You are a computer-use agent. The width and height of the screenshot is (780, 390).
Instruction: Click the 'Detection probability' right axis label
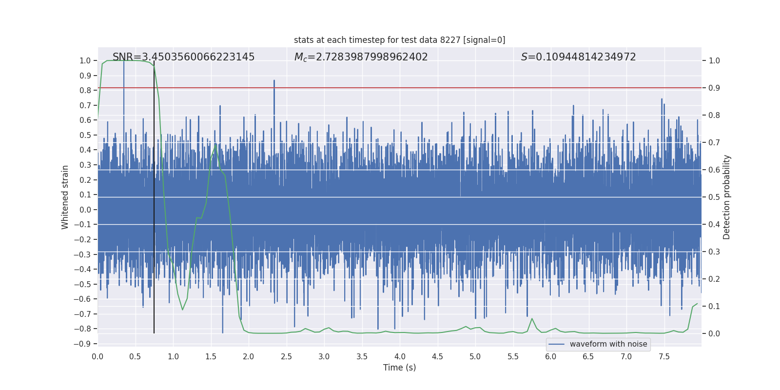pos(727,197)
